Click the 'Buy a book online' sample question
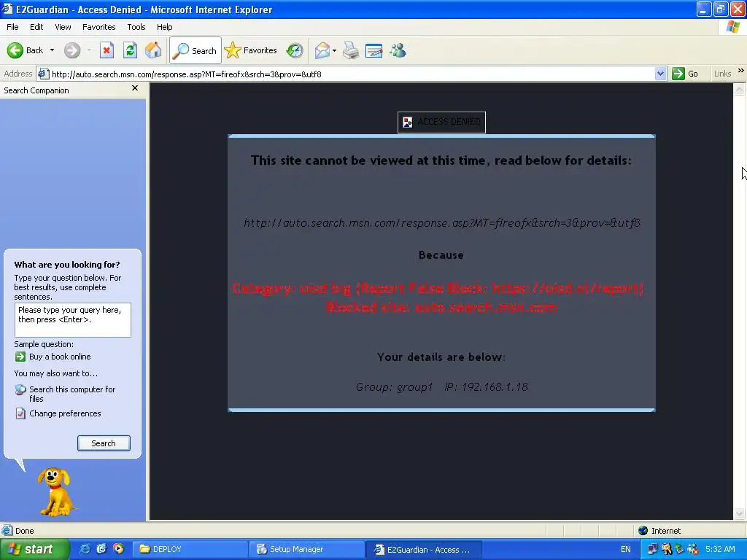Image resolution: width=747 pixels, height=560 pixels. coord(60,357)
